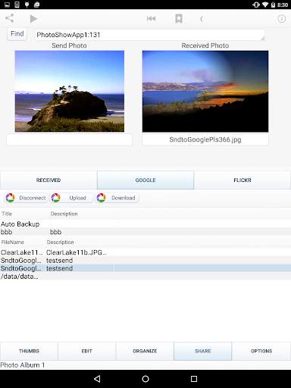Open the SHARE bottom tab

click(203, 351)
